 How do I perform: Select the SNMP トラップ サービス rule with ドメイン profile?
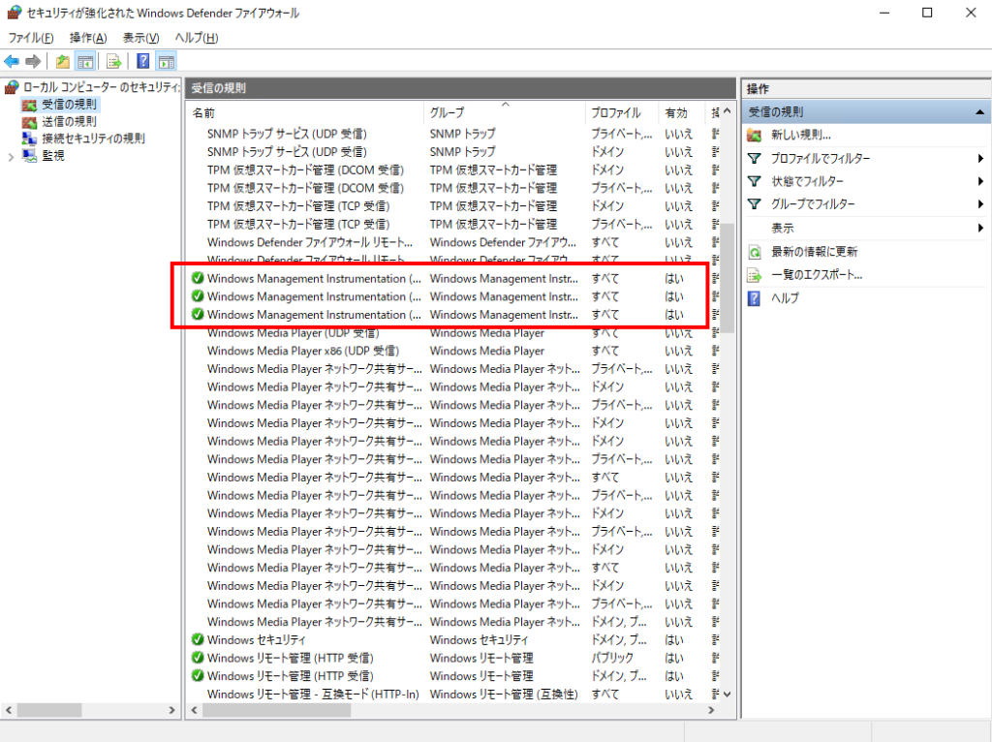[287, 152]
